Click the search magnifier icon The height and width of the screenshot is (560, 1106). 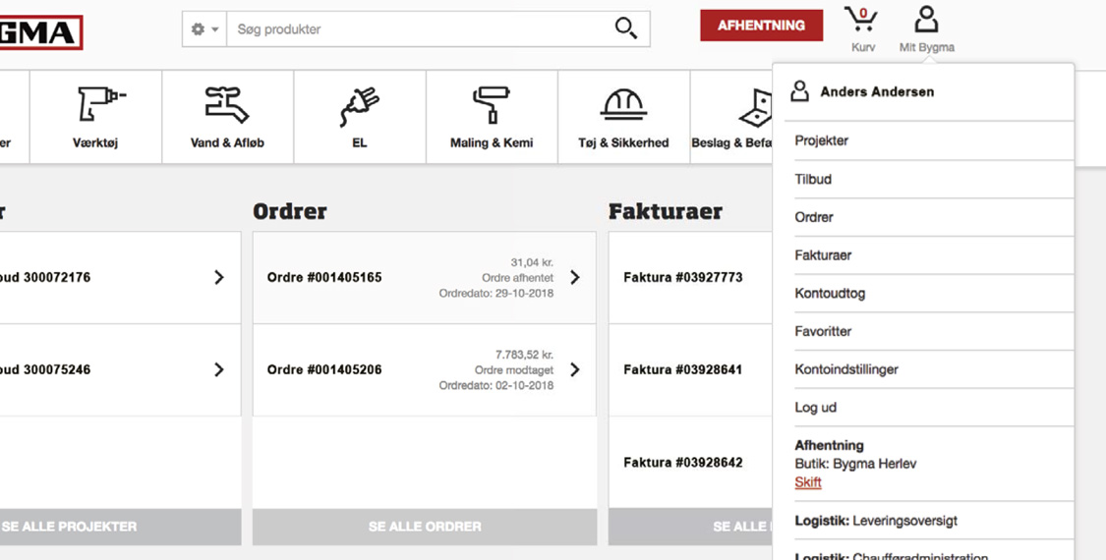tap(625, 28)
